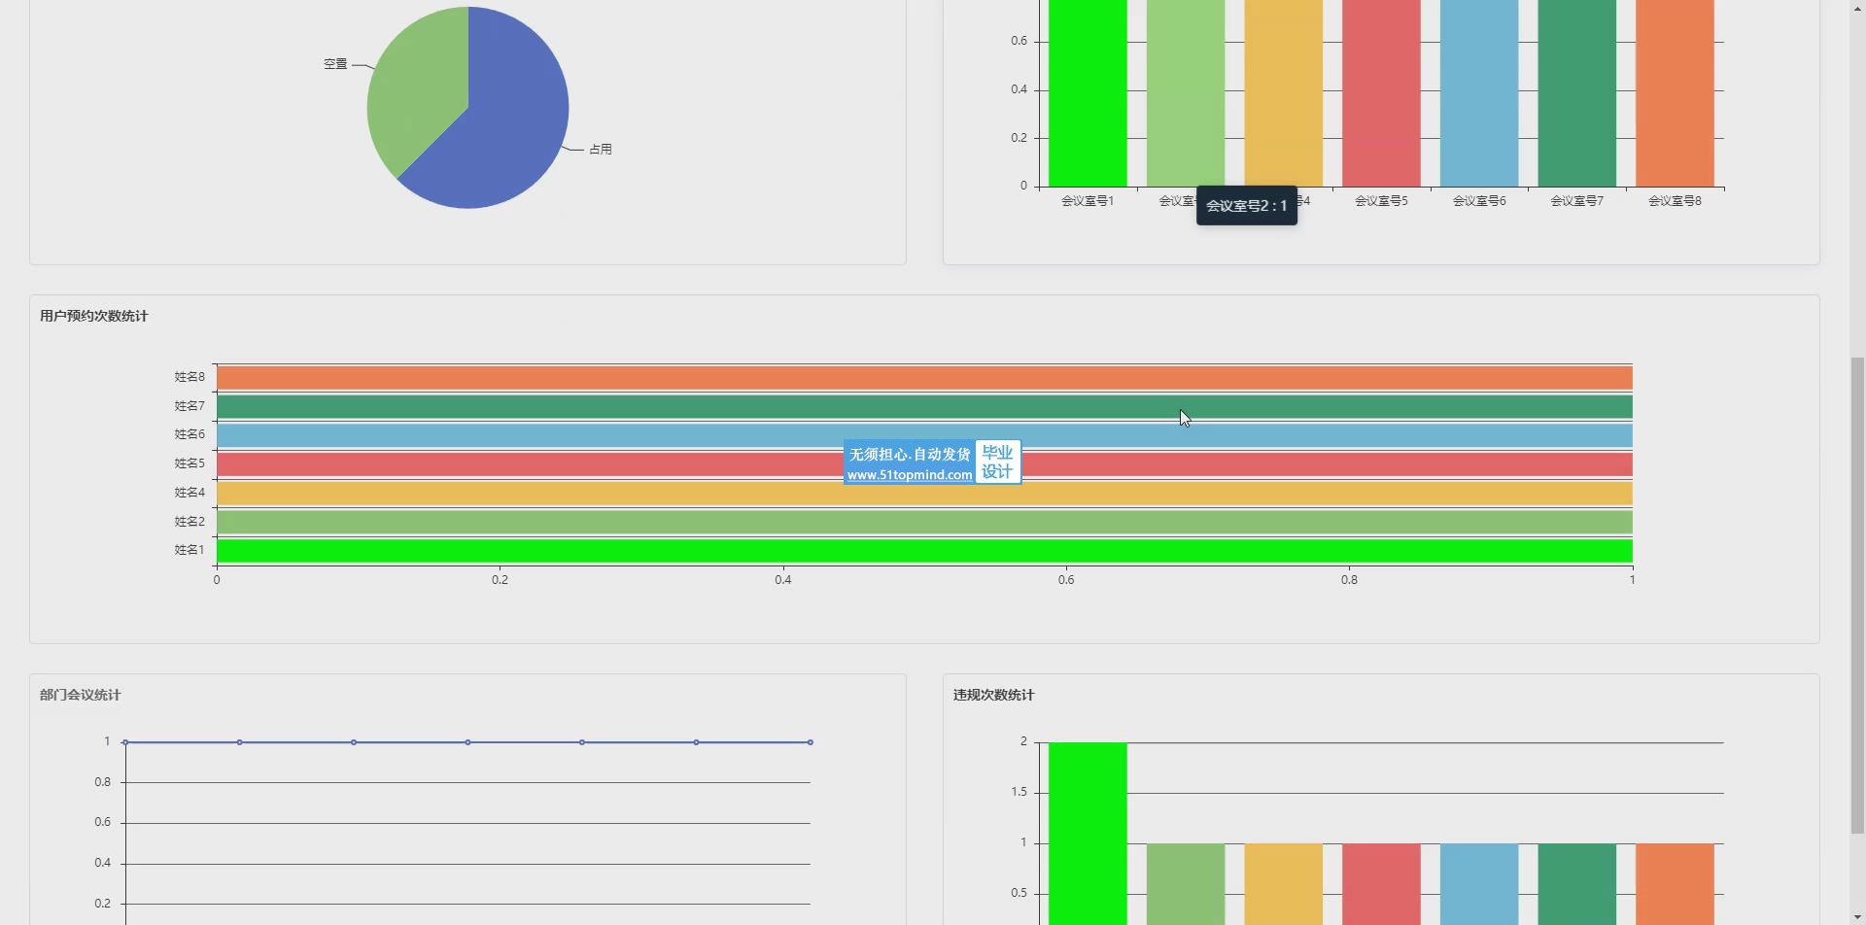Select the bright green 姓名1 horizontal bar
The width and height of the screenshot is (1866, 925).
tap(923, 551)
